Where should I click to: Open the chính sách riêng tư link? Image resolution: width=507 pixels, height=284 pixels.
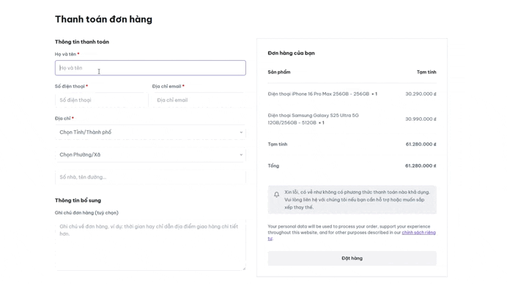pyautogui.click(x=418, y=233)
